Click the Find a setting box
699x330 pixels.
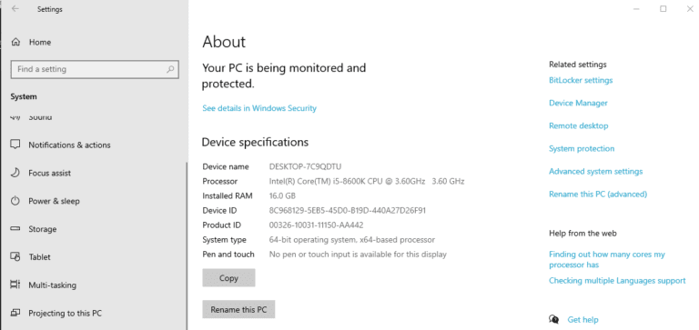95,69
